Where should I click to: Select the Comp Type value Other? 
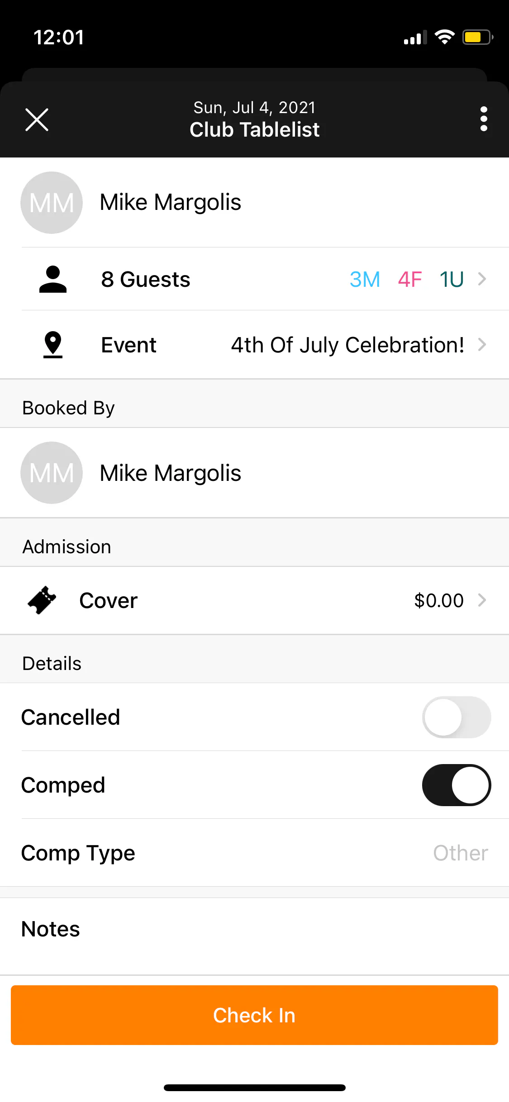click(460, 853)
